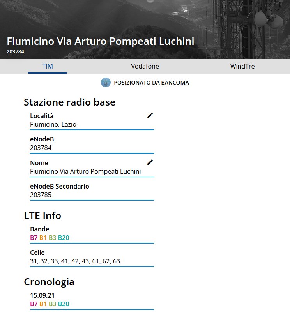Click the POSIZIONATO DA BANCOMA label
Image resolution: width=290 pixels, height=316 pixels.
pos(152,83)
